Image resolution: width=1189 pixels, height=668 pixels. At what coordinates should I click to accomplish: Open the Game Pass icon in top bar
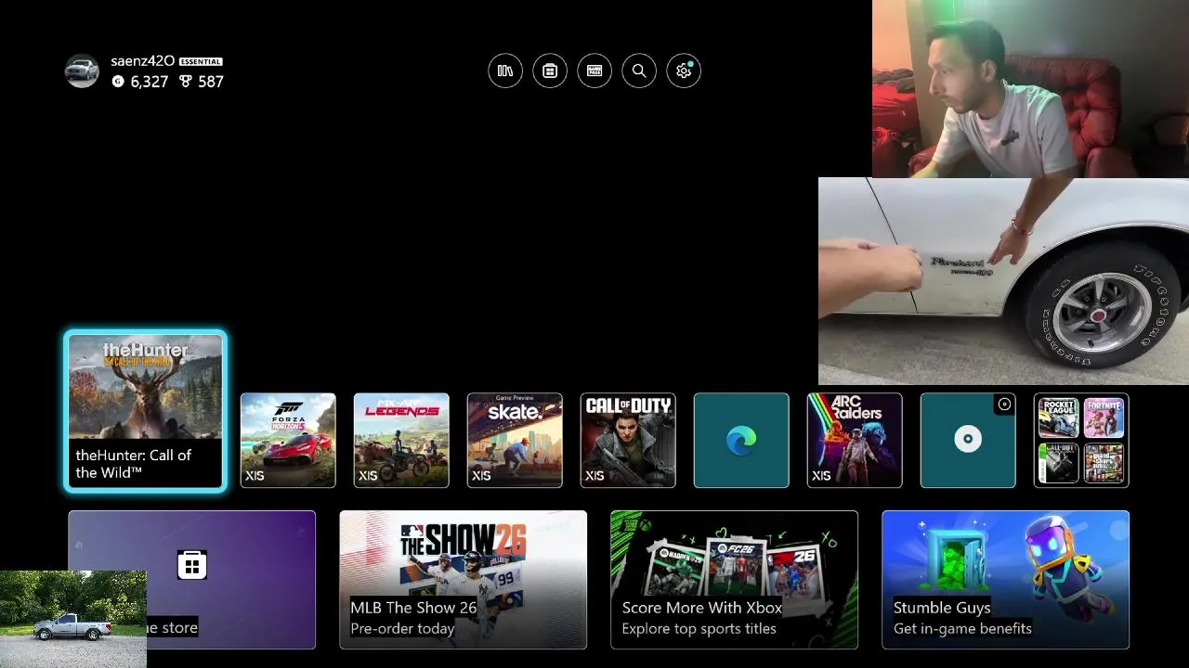click(x=594, y=71)
